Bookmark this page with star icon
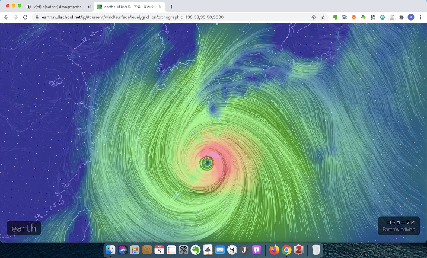Image resolution: width=427 pixels, height=258 pixels. point(323,17)
